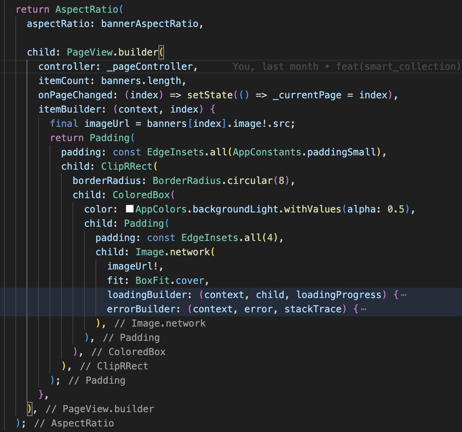Click the git blame annotation 'You, last month'

point(275,67)
